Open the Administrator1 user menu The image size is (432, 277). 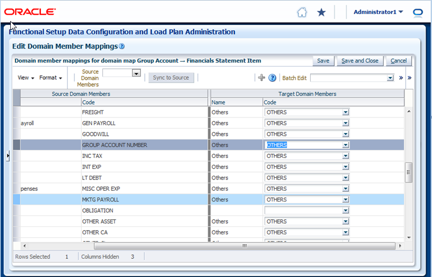click(x=378, y=12)
